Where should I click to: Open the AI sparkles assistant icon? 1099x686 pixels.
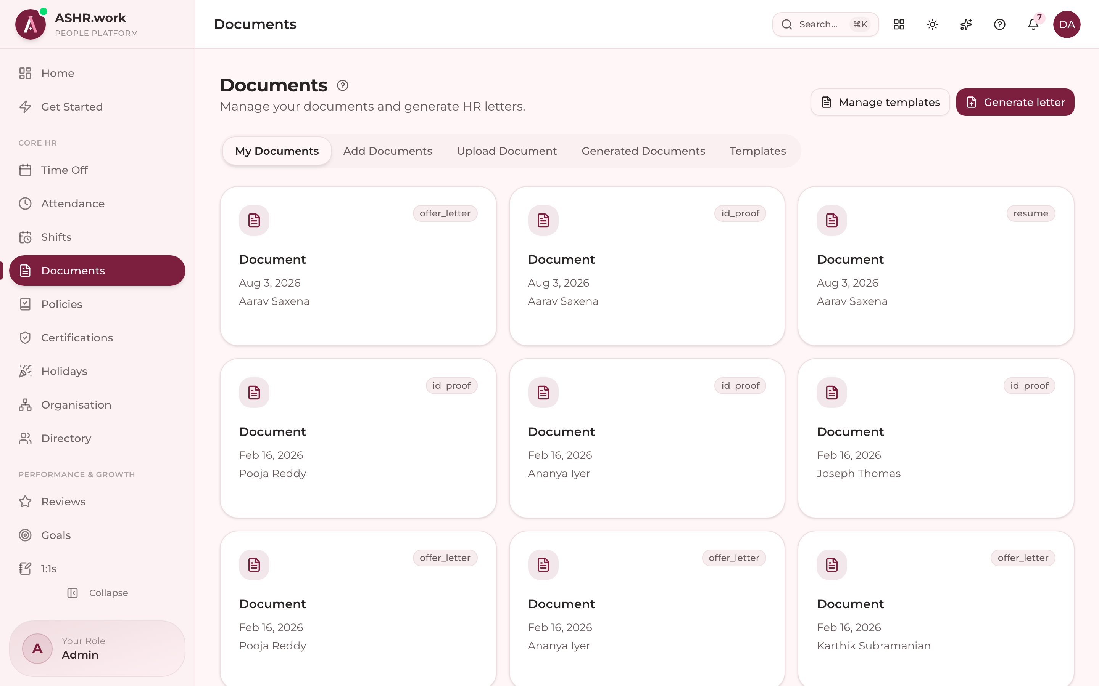coord(966,24)
